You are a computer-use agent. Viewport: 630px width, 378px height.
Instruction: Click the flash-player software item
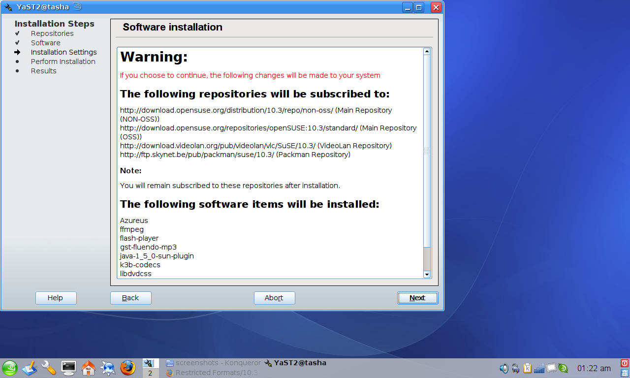(x=139, y=238)
